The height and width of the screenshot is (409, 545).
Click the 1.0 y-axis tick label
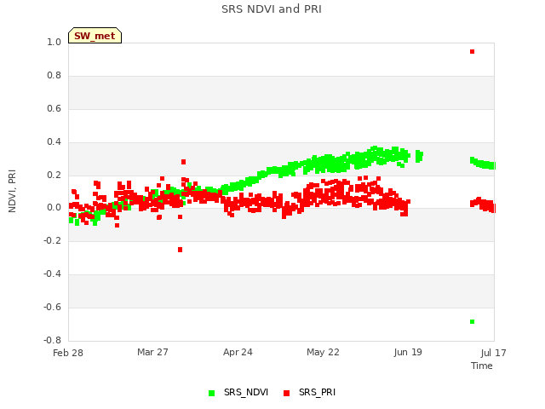click(54, 42)
